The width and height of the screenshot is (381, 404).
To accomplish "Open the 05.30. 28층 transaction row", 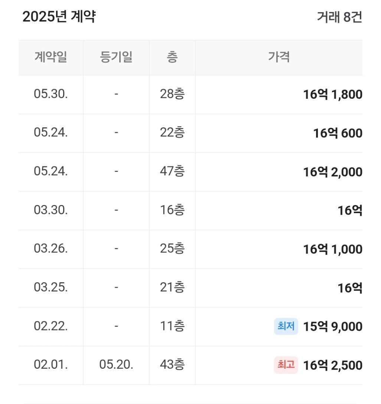I will coord(190,95).
